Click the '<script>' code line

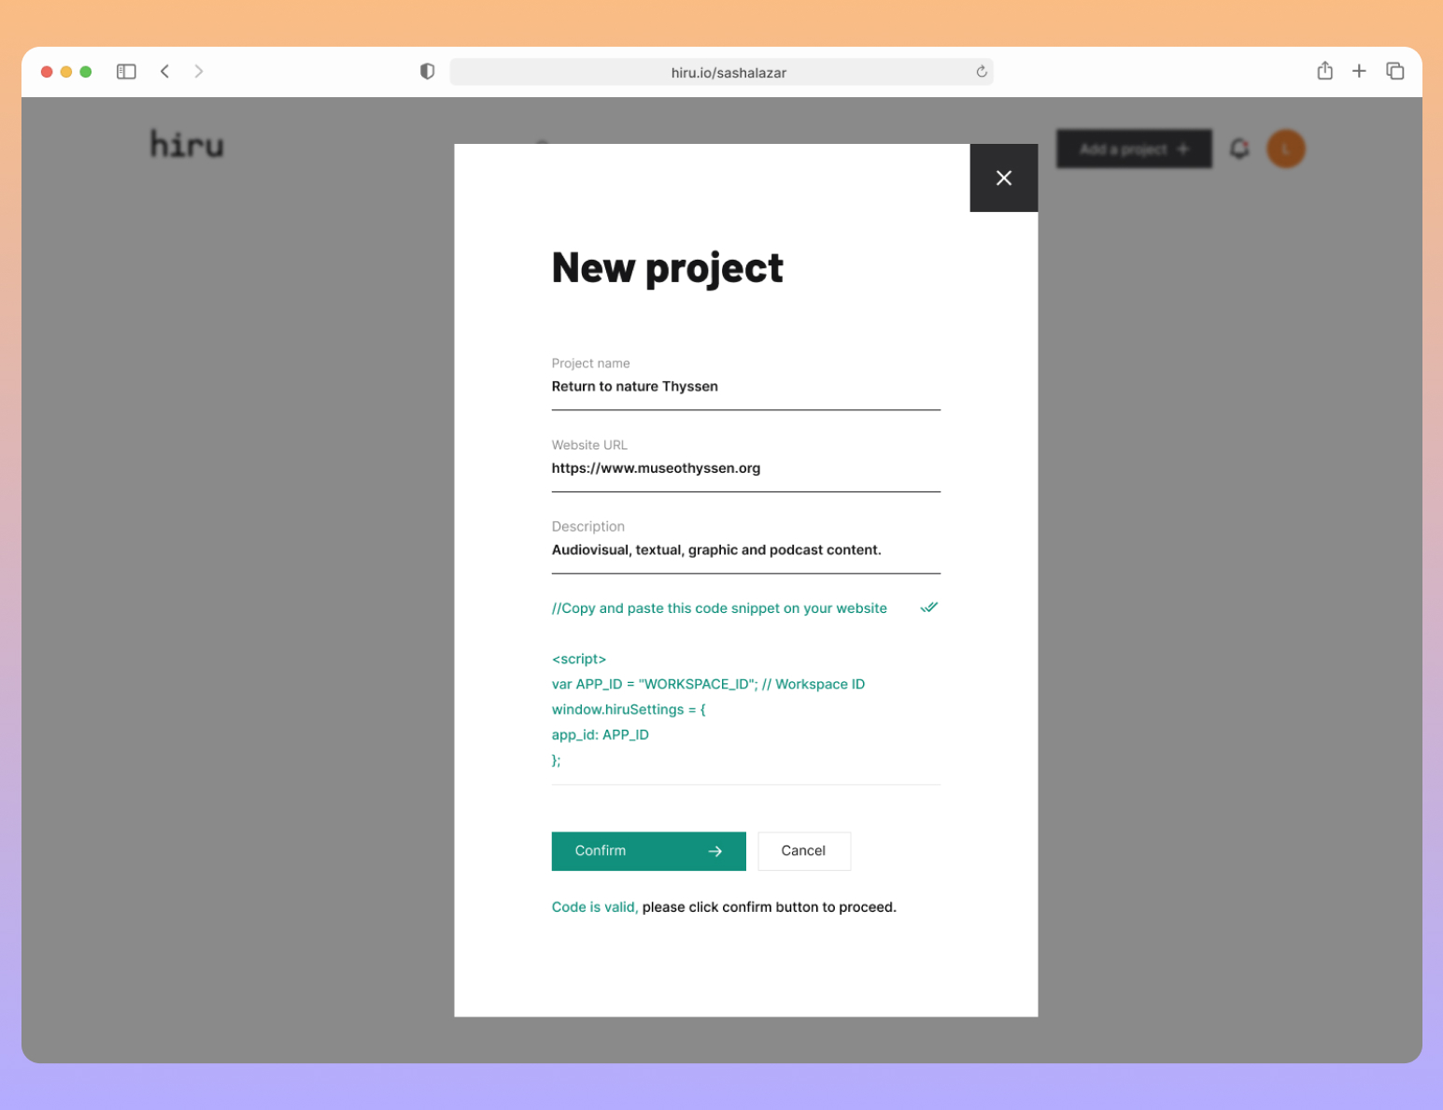[578, 659]
